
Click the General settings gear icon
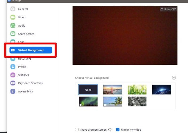pyautogui.click(x=13, y=9)
